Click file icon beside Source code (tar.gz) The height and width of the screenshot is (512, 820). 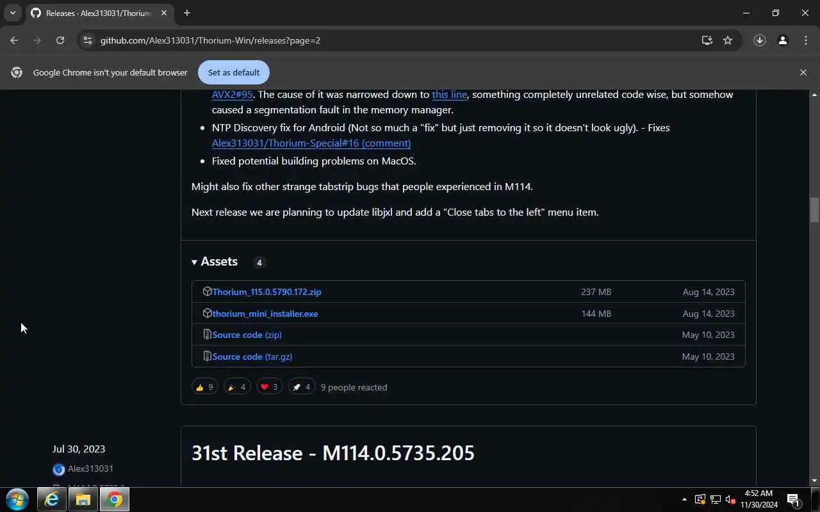[207, 356]
